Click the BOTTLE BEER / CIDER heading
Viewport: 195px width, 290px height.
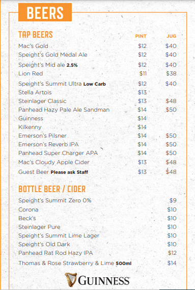pos(52,189)
